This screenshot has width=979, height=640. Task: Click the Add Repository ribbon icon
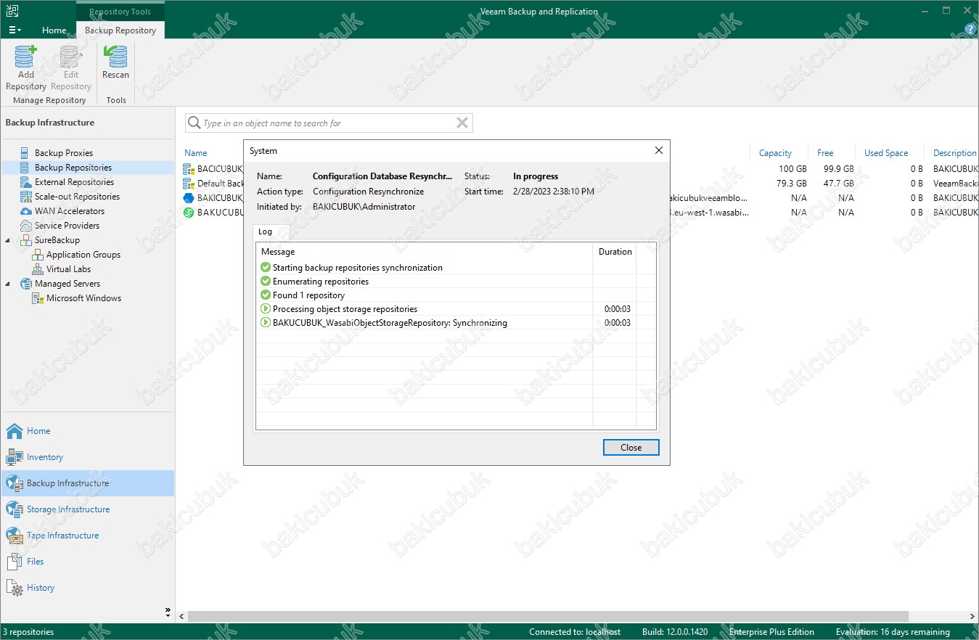click(25, 57)
